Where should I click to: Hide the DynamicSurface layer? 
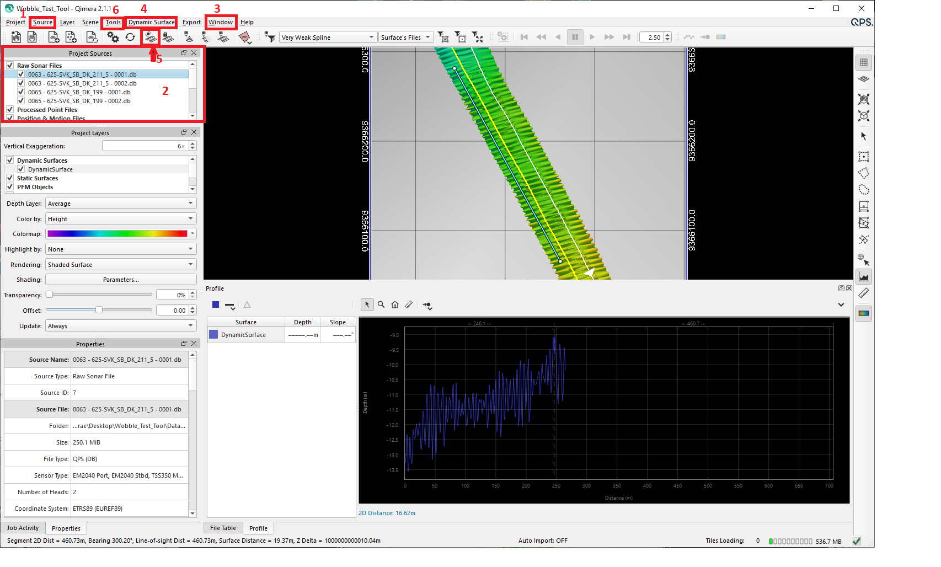tap(21, 169)
